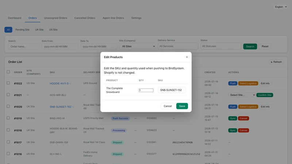Select the Pending Site filter

(x=22, y=30)
